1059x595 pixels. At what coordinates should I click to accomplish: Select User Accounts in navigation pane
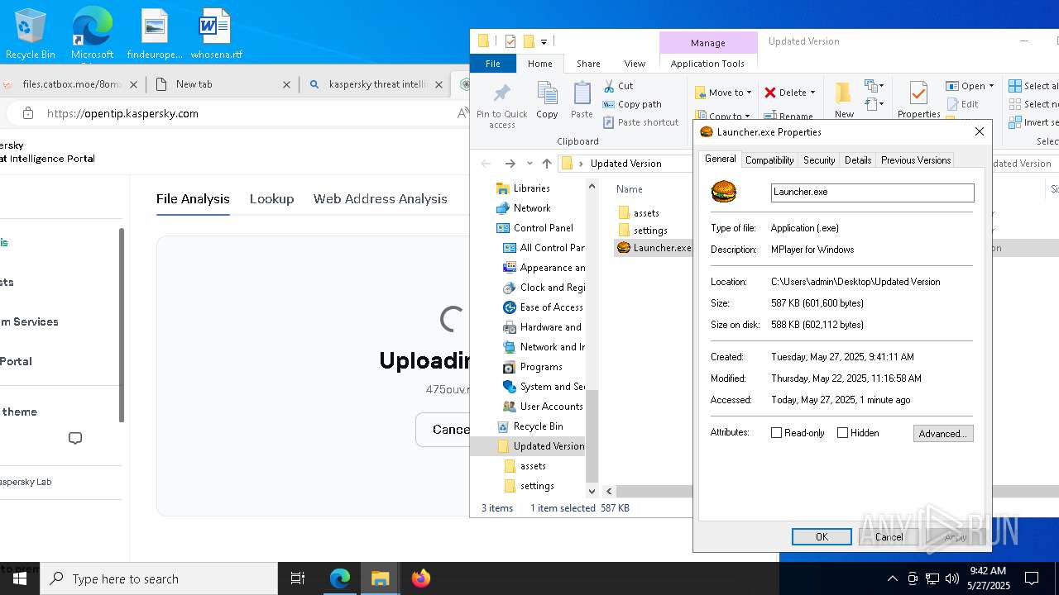tap(543, 407)
